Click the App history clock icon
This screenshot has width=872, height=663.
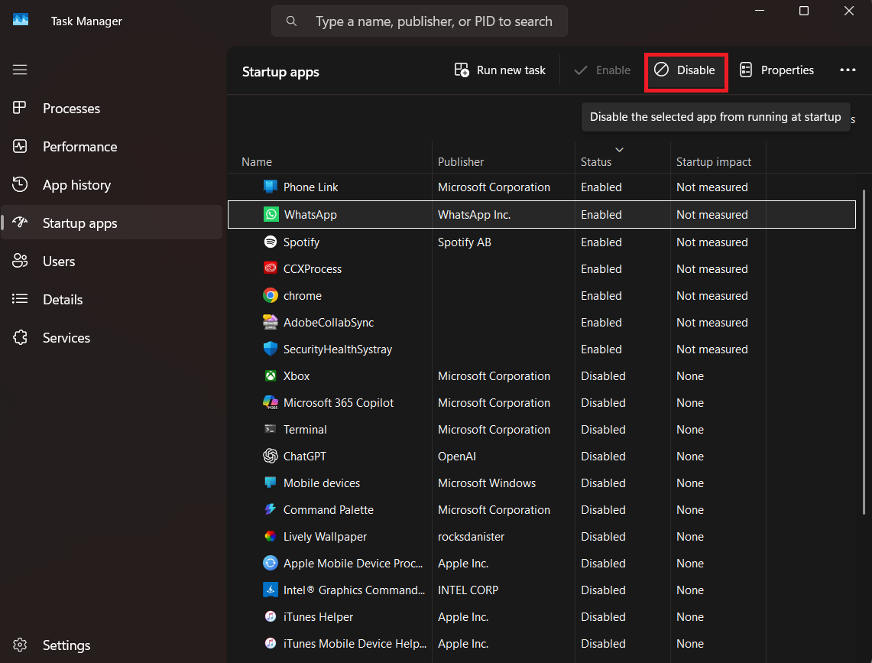pyautogui.click(x=20, y=184)
